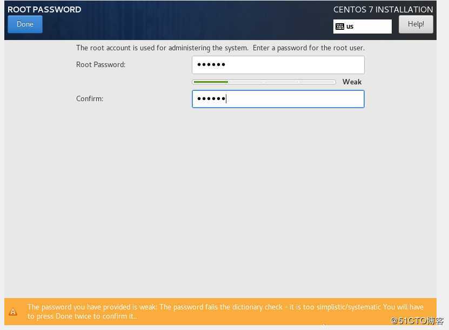Click the password strength bar
449x330 pixels.
[264, 82]
